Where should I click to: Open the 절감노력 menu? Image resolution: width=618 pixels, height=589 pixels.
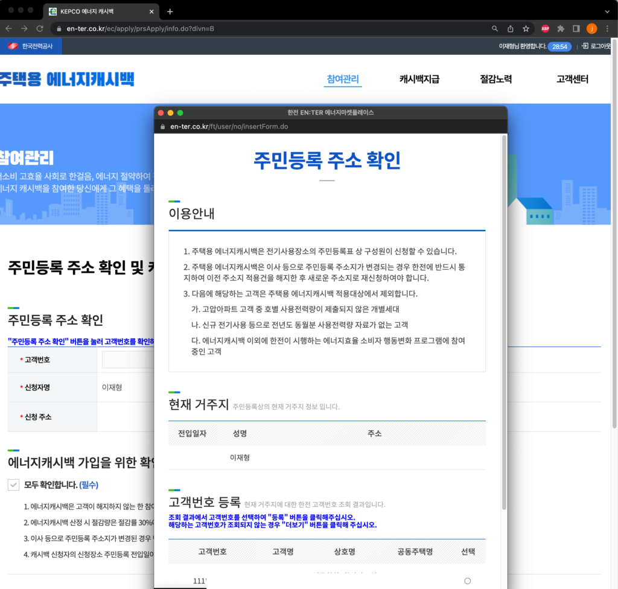tap(496, 79)
